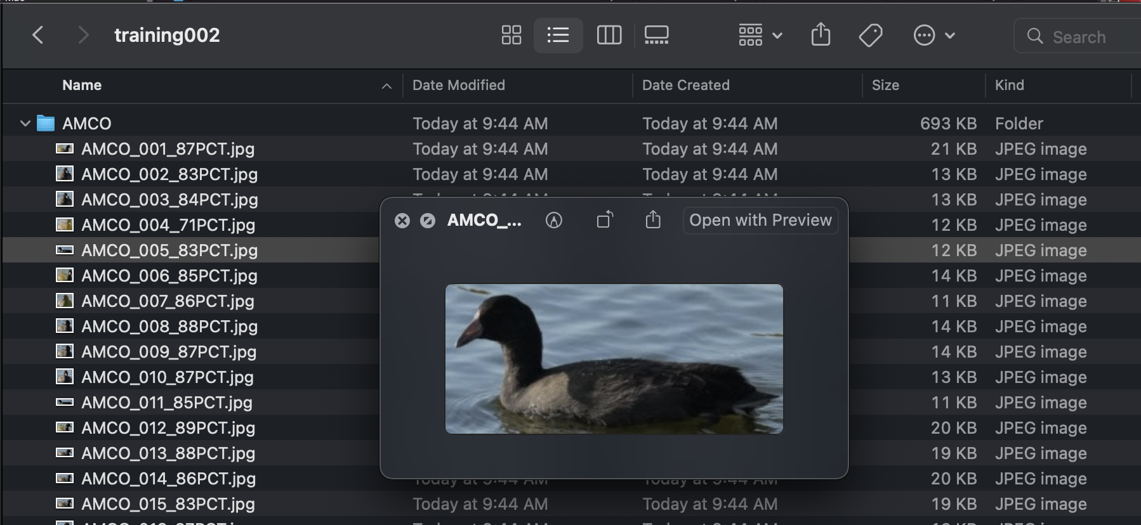The width and height of the screenshot is (1141, 525).
Task: Switch to gallery view layout
Action: 656,35
